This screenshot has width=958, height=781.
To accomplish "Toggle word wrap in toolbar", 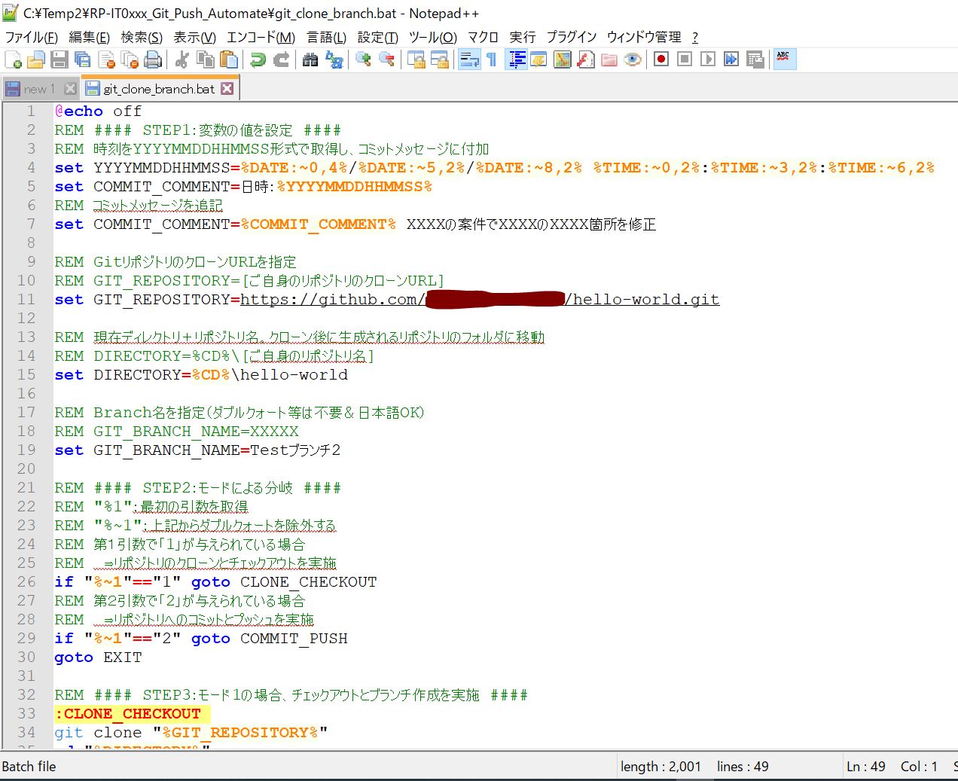I will (469, 59).
